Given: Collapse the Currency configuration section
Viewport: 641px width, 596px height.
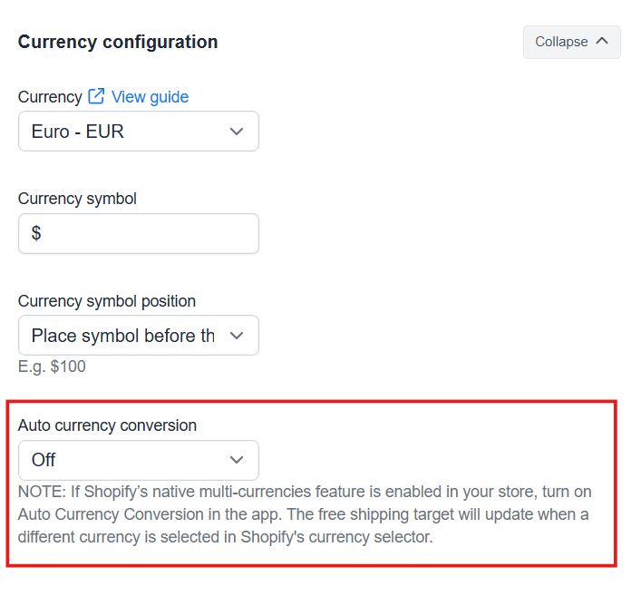Looking at the screenshot, I should [x=571, y=42].
